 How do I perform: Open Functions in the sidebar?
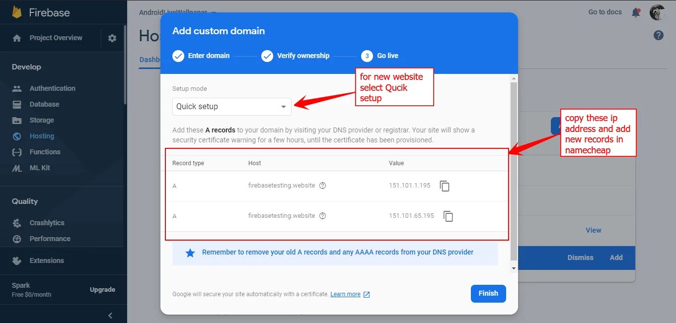click(45, 152)
